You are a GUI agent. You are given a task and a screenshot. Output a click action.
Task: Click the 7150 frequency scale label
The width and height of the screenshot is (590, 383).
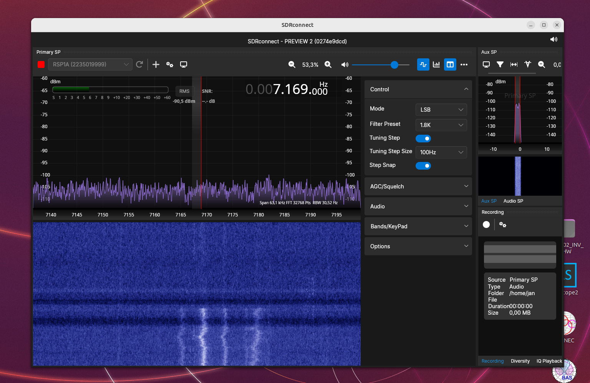coord(103,215)
